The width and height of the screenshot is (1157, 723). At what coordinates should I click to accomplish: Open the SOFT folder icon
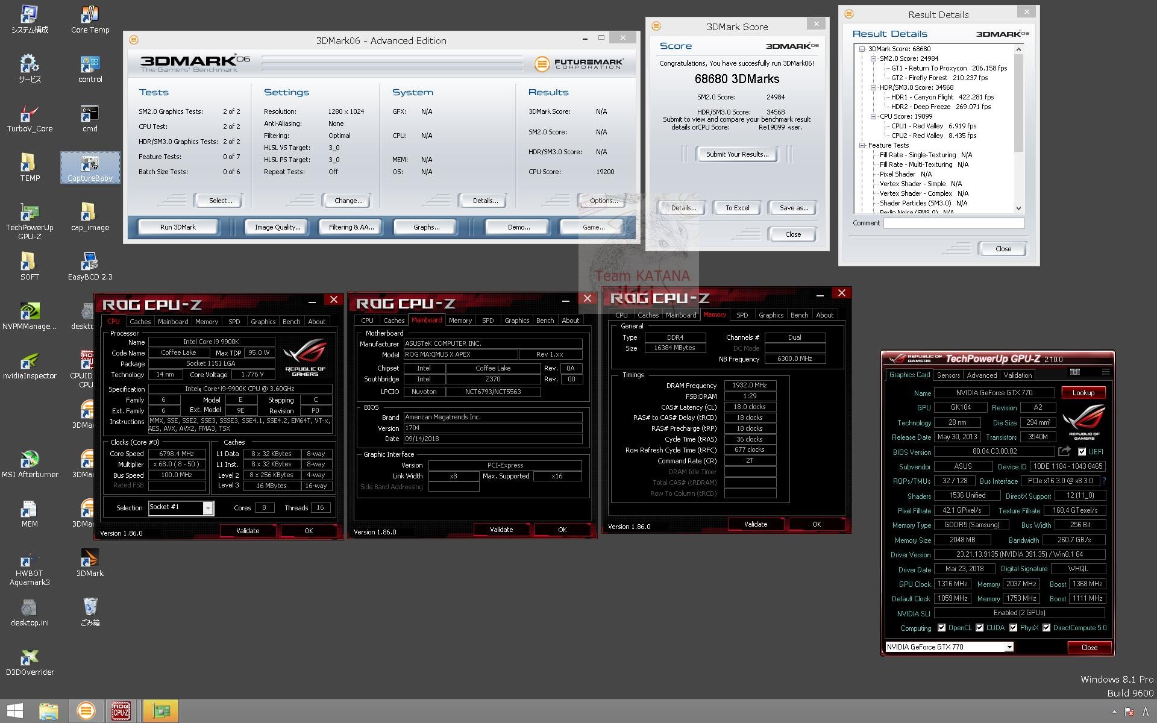click(x=30, y=267)
